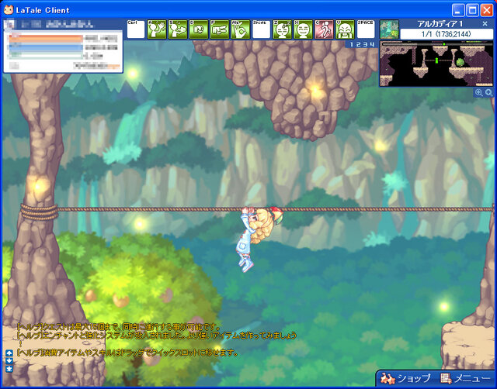
Task: Close the minimap panel with the X
Action: click(x=485, y=24)
